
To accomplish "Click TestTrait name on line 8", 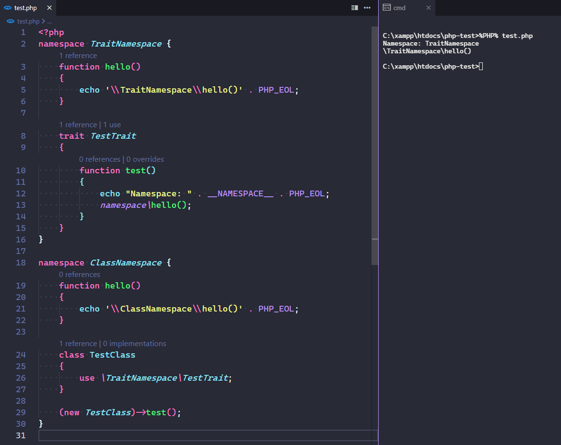I will (113, 136).
